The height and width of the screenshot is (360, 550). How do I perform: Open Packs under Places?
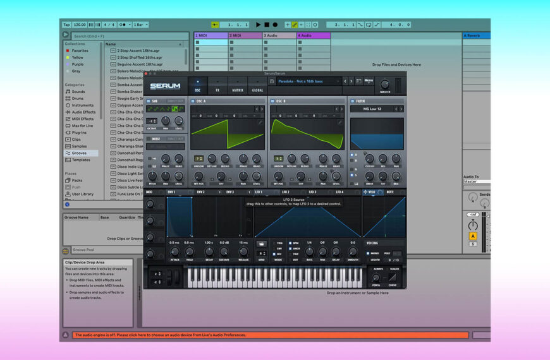tap(77, 181)
